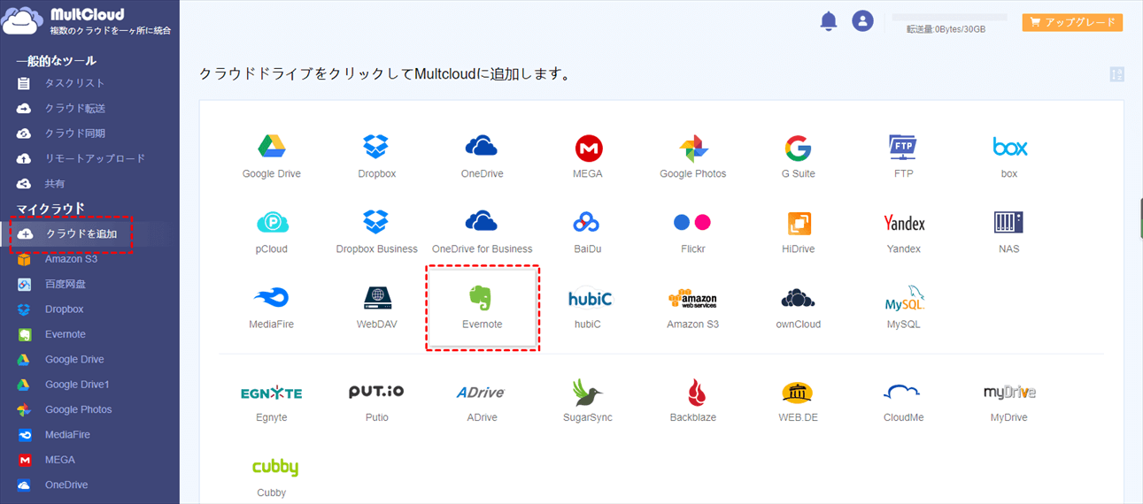Select NAS storage icon
The width and height of the screenshot is (1143, 504).
1009,233
